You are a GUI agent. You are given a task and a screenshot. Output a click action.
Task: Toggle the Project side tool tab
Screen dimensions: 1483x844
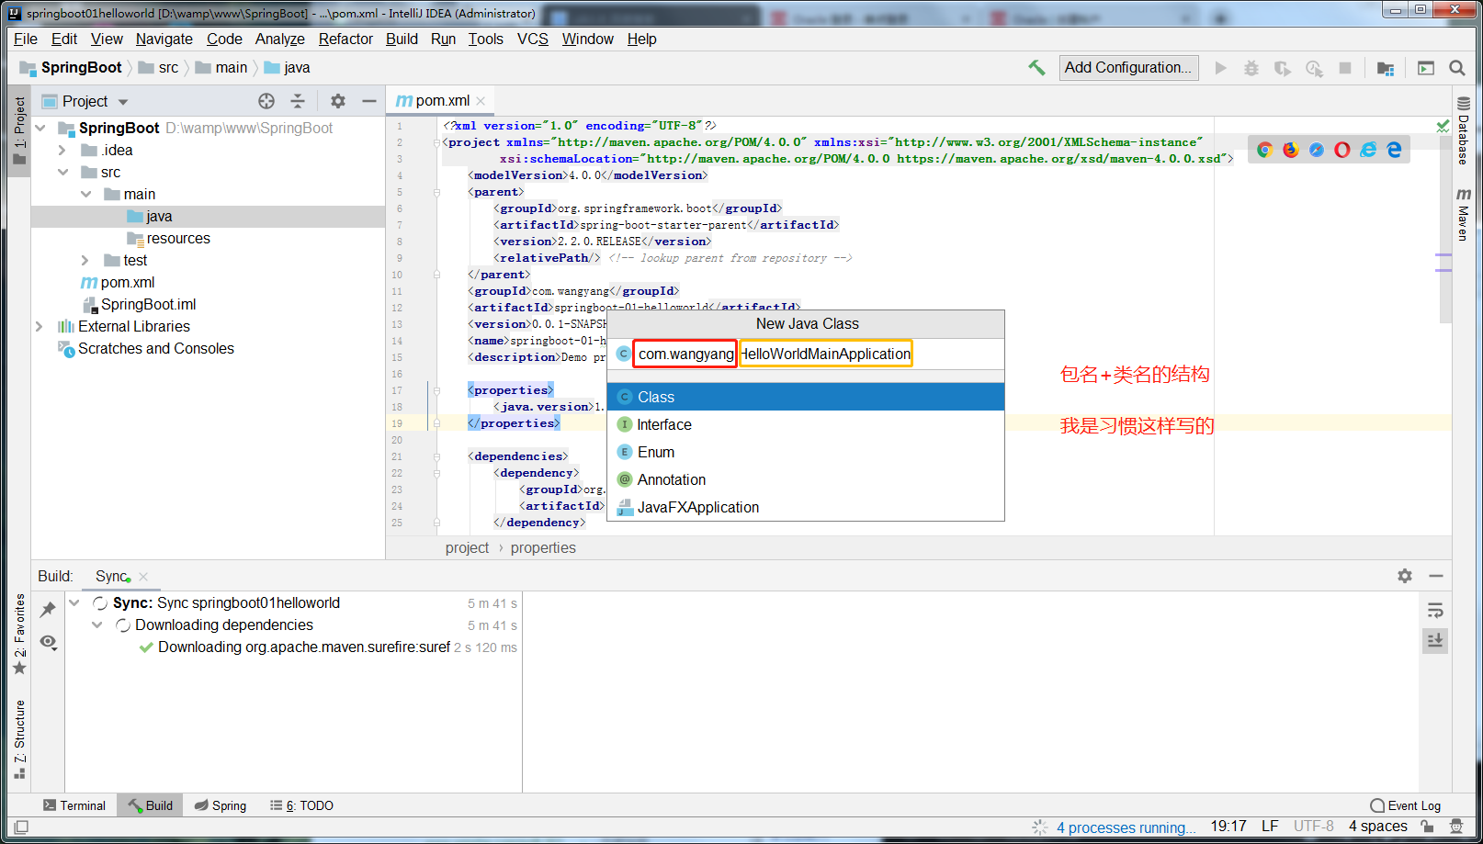[19, 130]
